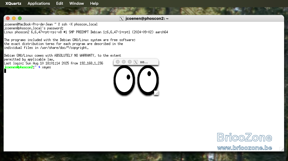288x161 pixels.
Task: Minimize the terminal with yellow button
Action: point(14,18)
